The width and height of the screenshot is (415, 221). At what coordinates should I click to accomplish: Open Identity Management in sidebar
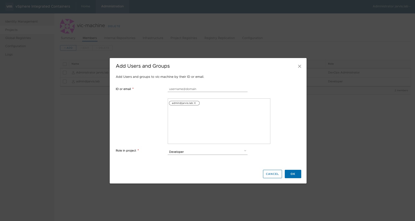point(21,22)
